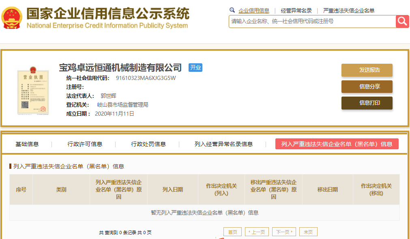
Task: Select the credit code 91610323MA6XJG3G5W
Action: [146, 78]
